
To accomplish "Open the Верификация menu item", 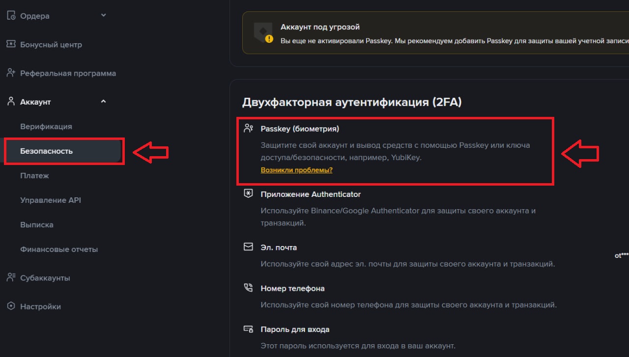I will coord(46,126).
